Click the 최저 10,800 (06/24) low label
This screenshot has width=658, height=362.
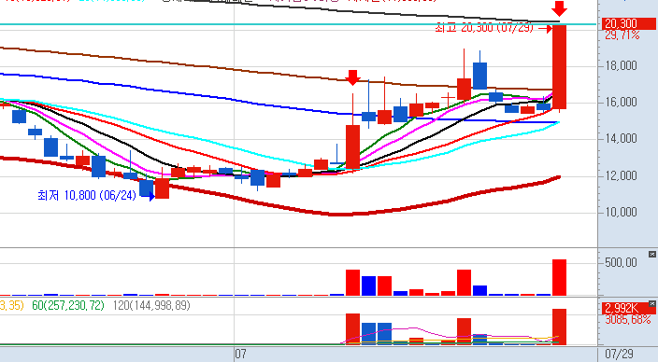click(87, 195)
